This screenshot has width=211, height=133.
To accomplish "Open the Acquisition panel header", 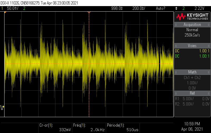I will pos(192,25).
